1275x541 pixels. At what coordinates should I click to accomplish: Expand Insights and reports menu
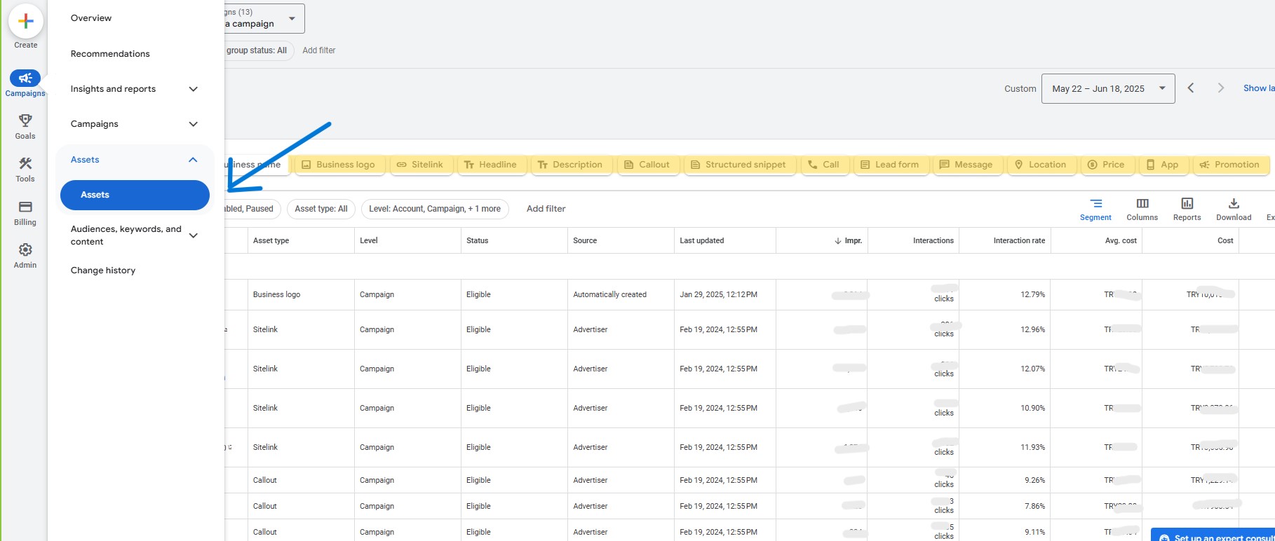[194, 89]
